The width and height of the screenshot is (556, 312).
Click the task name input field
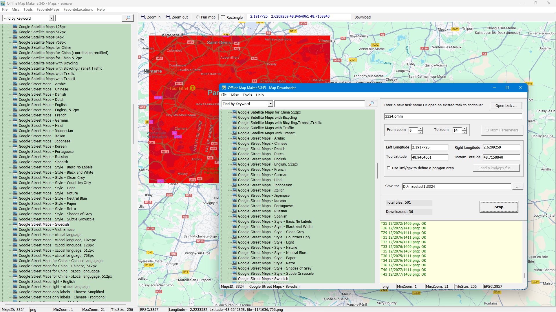pyautogui.click(x=453, y=116)
